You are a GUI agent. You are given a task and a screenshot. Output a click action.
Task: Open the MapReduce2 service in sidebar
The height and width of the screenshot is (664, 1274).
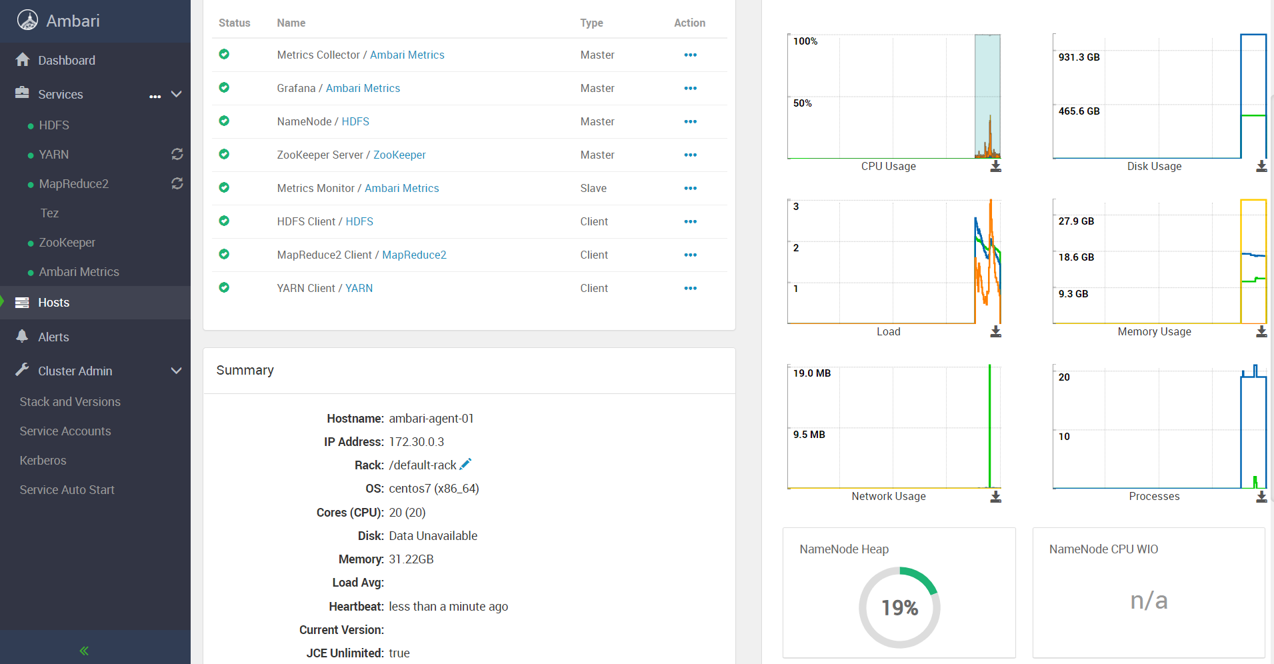tap(73, 184)
